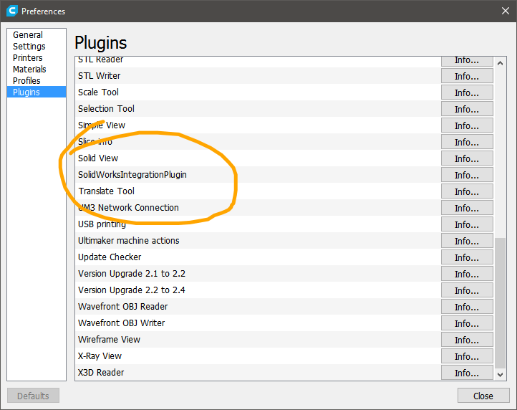Open Info for Selection Tool
Image resolution: width=517 pixels, height=410 pixels.
pyautogui.click(x=467, y=109)
